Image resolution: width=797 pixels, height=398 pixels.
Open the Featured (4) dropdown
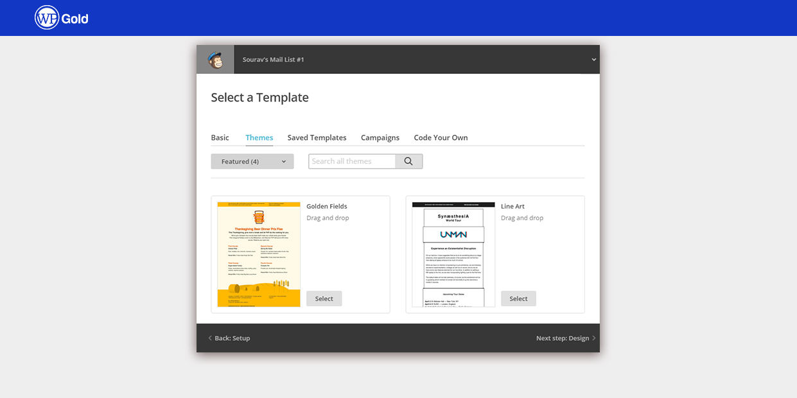pyautogui.click(x=252, y=162)
